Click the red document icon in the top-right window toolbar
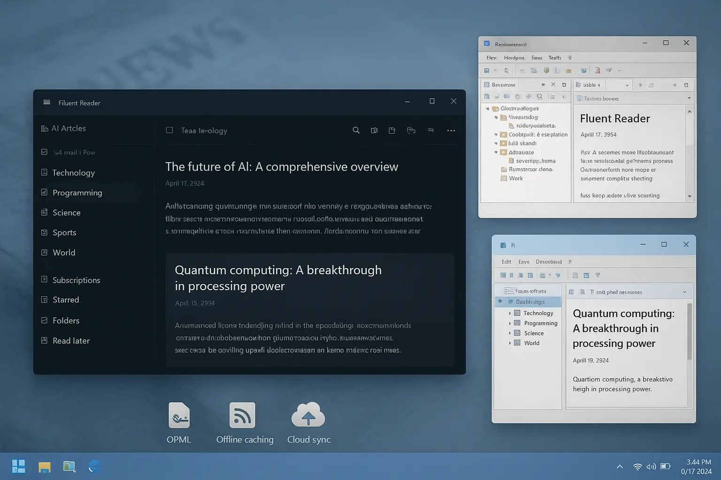This screenshot has height=480, width=721. click(598, 71)
